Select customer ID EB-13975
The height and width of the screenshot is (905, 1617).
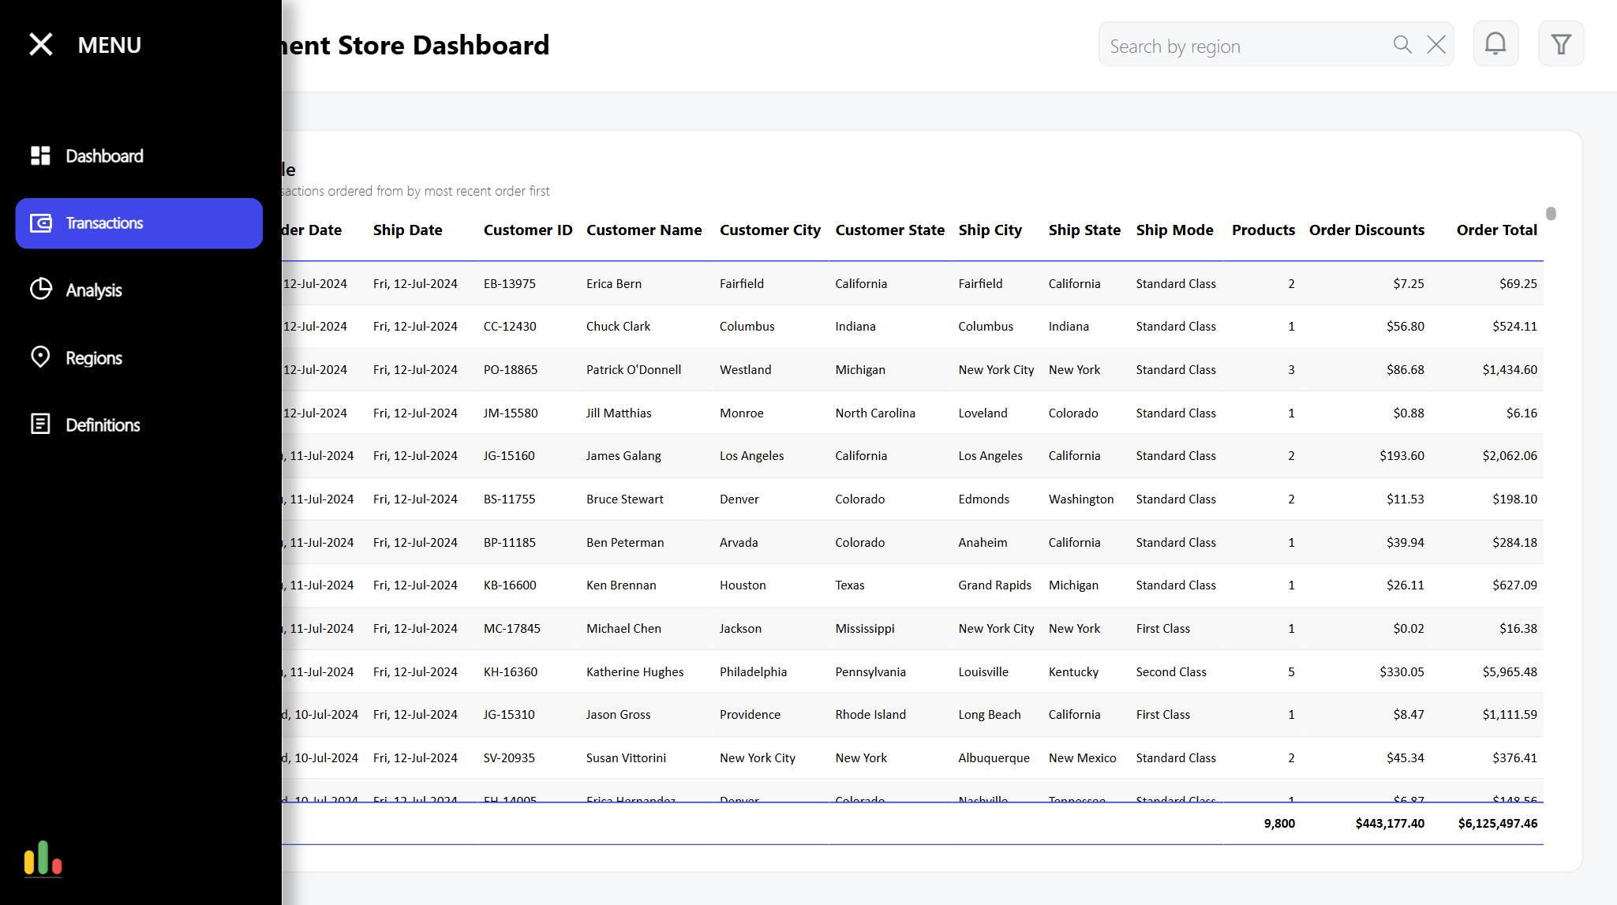click(x=510, y=284)
